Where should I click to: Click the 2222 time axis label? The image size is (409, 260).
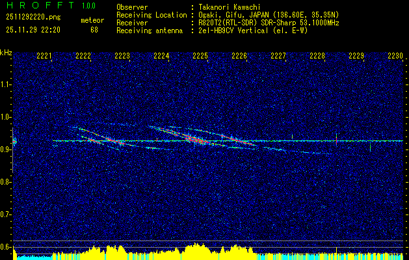[83, 56]
